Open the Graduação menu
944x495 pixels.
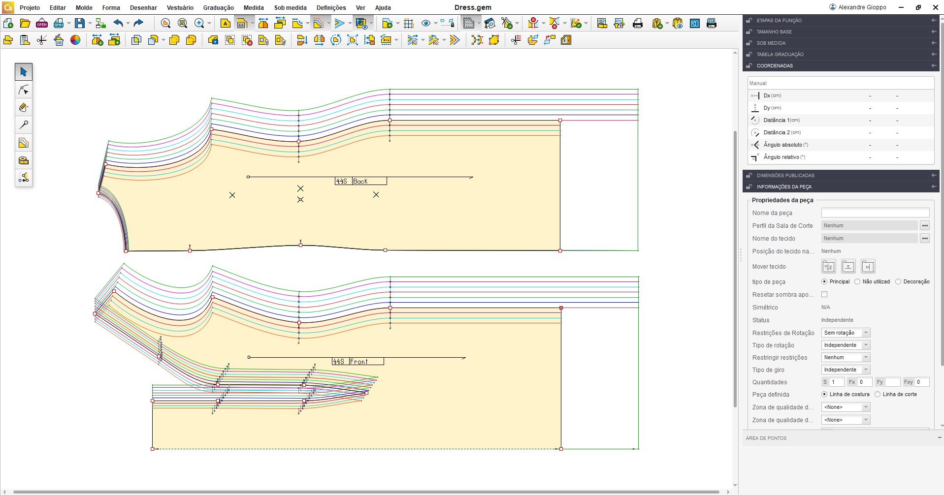pyautogui.click(x=218, y=7)
